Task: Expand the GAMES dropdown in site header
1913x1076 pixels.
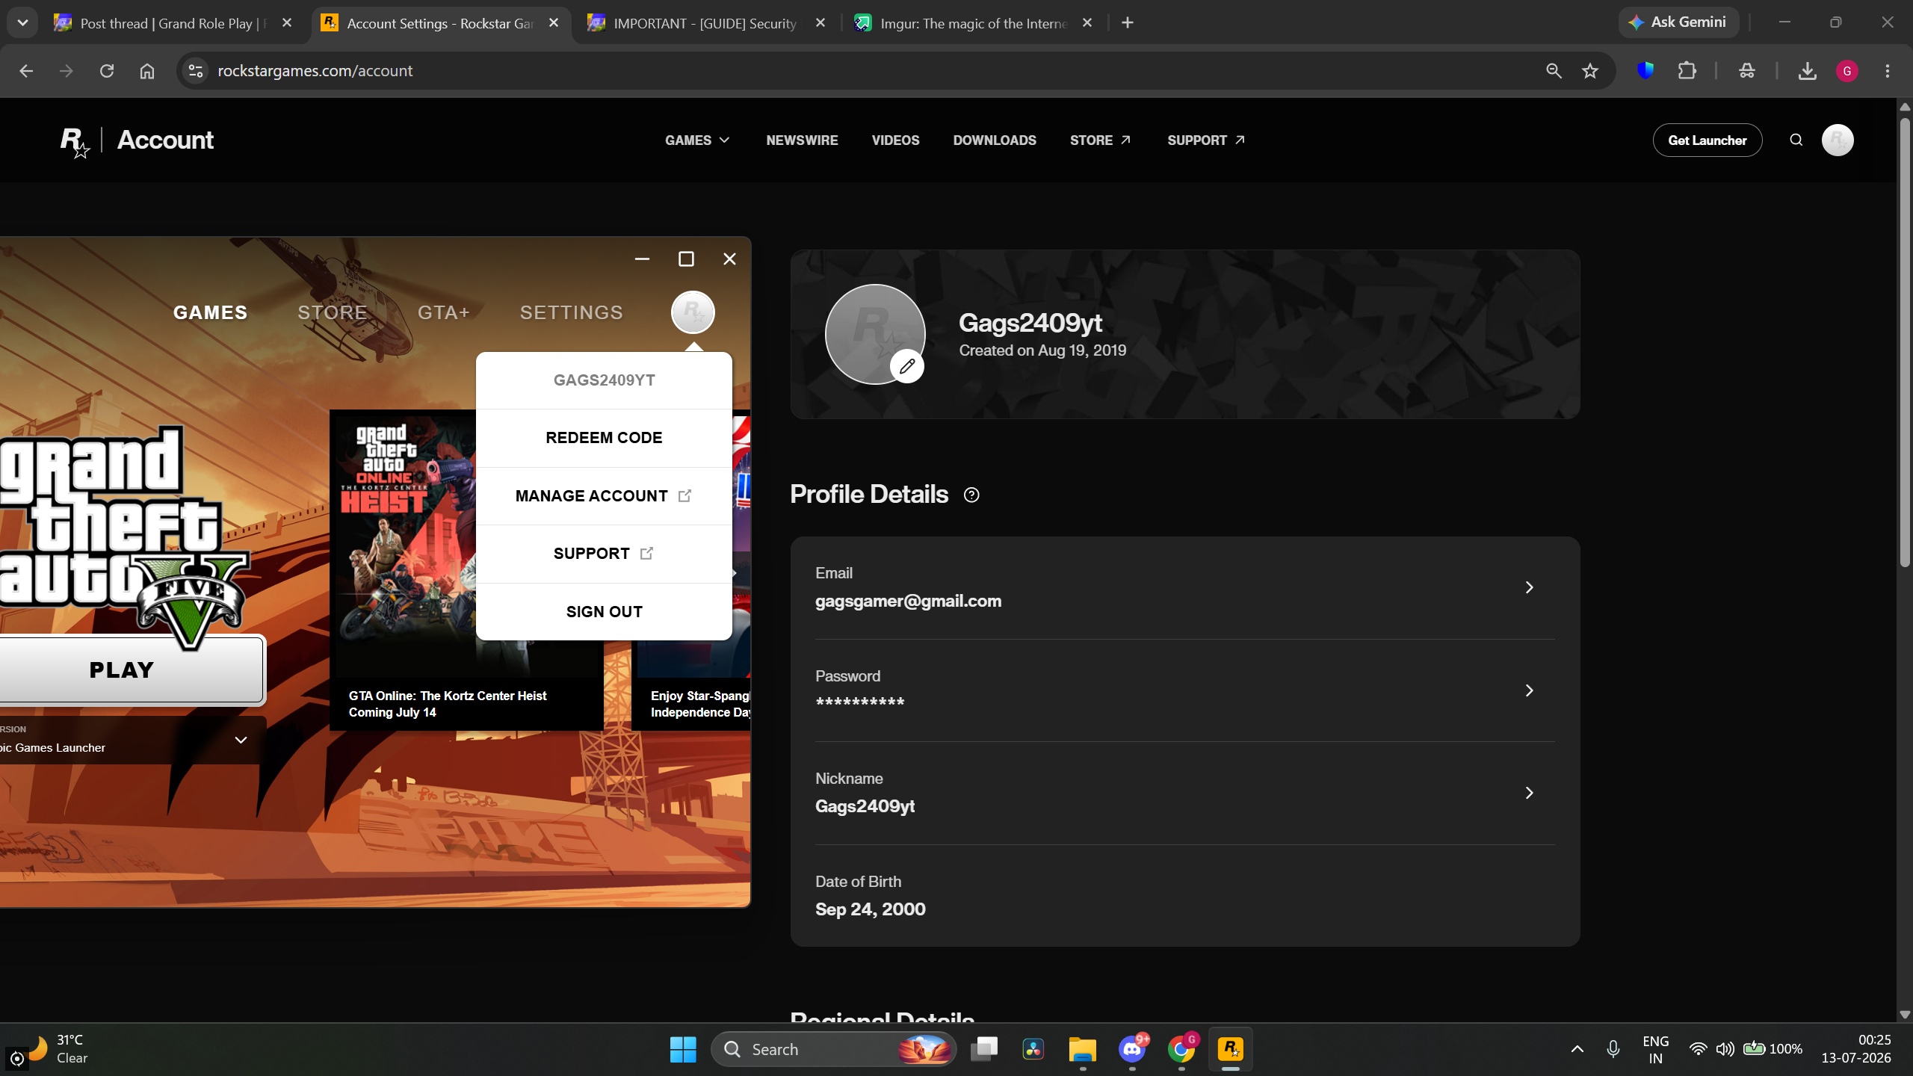Action: (697, 140)
